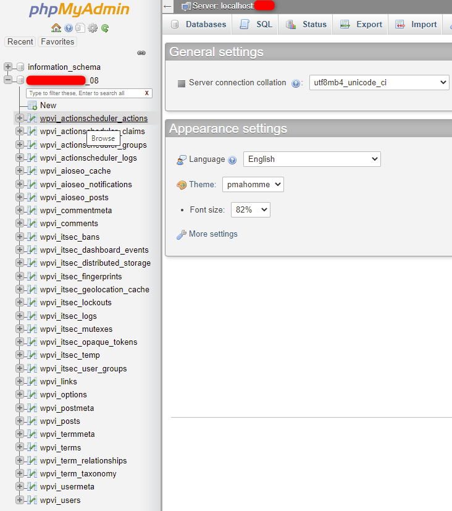Click table icon for wpvi_comments
This screenshot has width=452, height=511.
32,223
